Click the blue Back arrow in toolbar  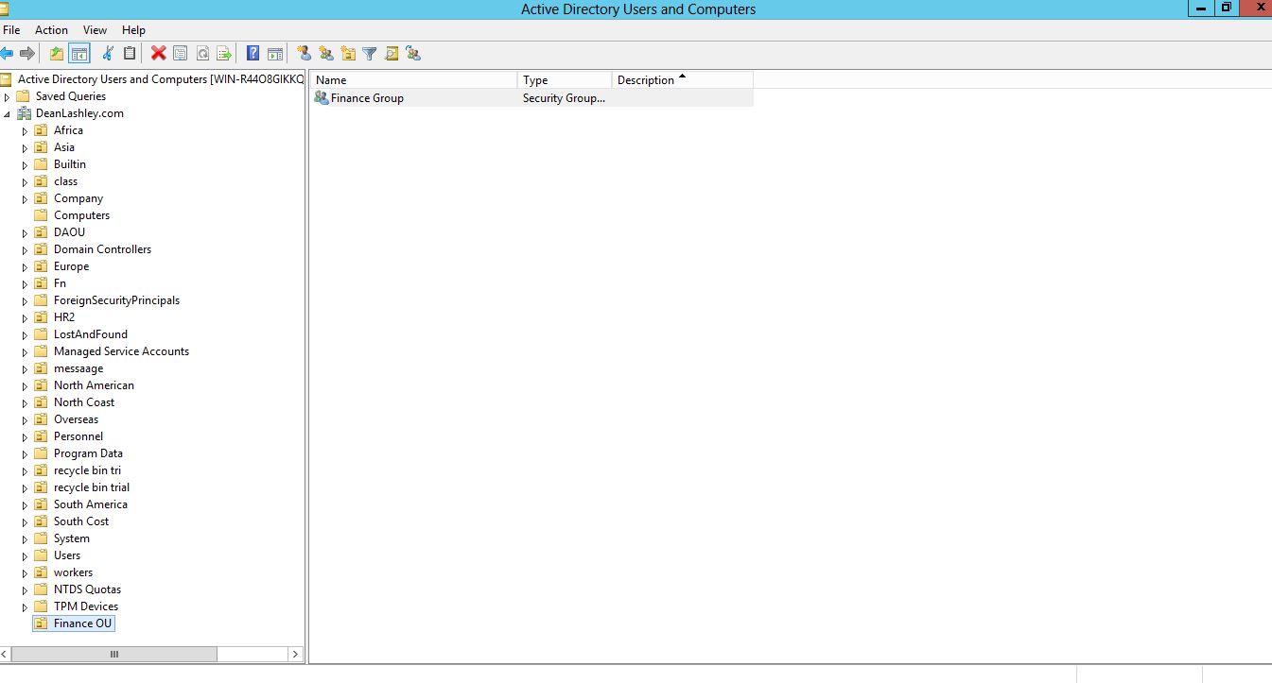click(x=8, y=54)
